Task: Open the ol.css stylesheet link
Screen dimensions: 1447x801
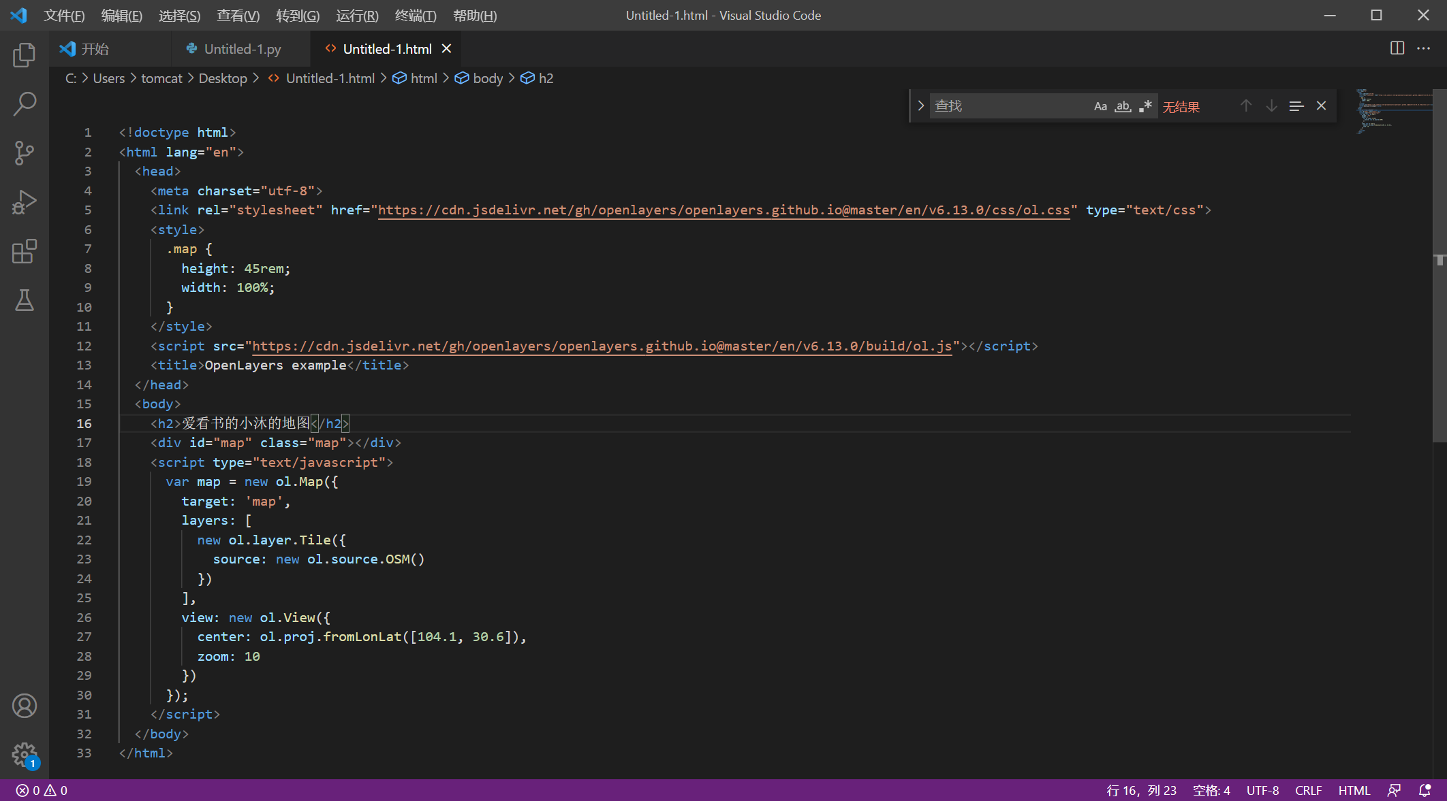Action: [x=723, y=210]
